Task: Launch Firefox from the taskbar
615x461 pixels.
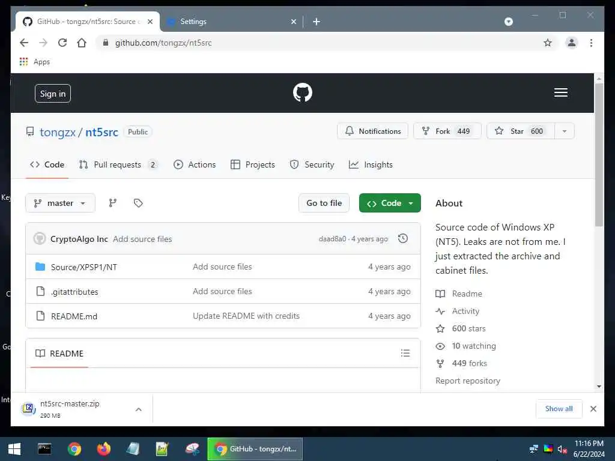Action: [103, 449]
